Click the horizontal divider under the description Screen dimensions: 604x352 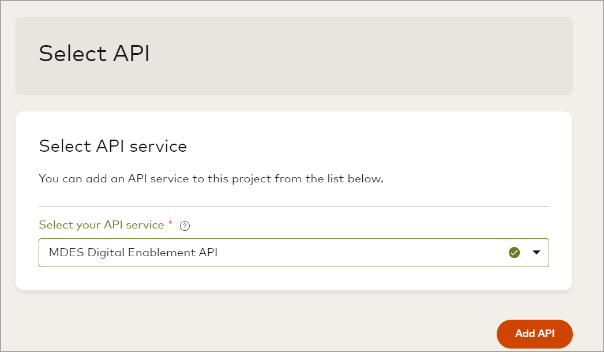pos(293,206)
